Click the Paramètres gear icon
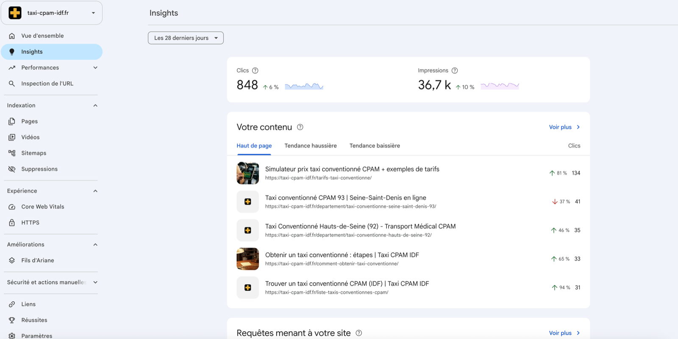The image size is (678, 339). tap(12, 336)
